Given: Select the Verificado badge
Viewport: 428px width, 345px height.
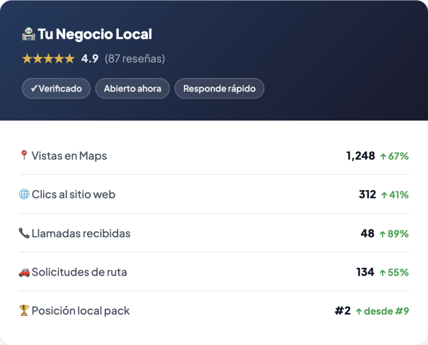Looking at the screenshot, I should tap(56, 89).
